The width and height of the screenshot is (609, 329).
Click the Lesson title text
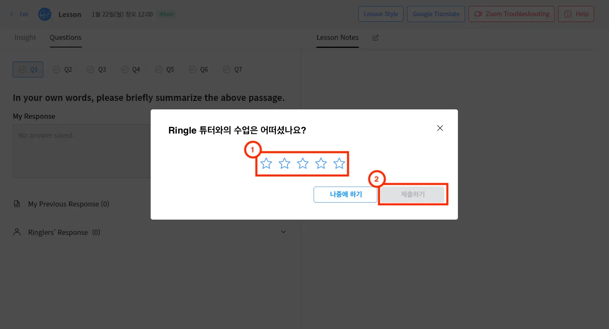(70, 14)
